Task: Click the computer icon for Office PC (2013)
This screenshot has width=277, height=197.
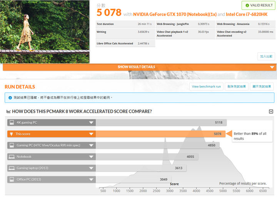Action: [12, 179]
